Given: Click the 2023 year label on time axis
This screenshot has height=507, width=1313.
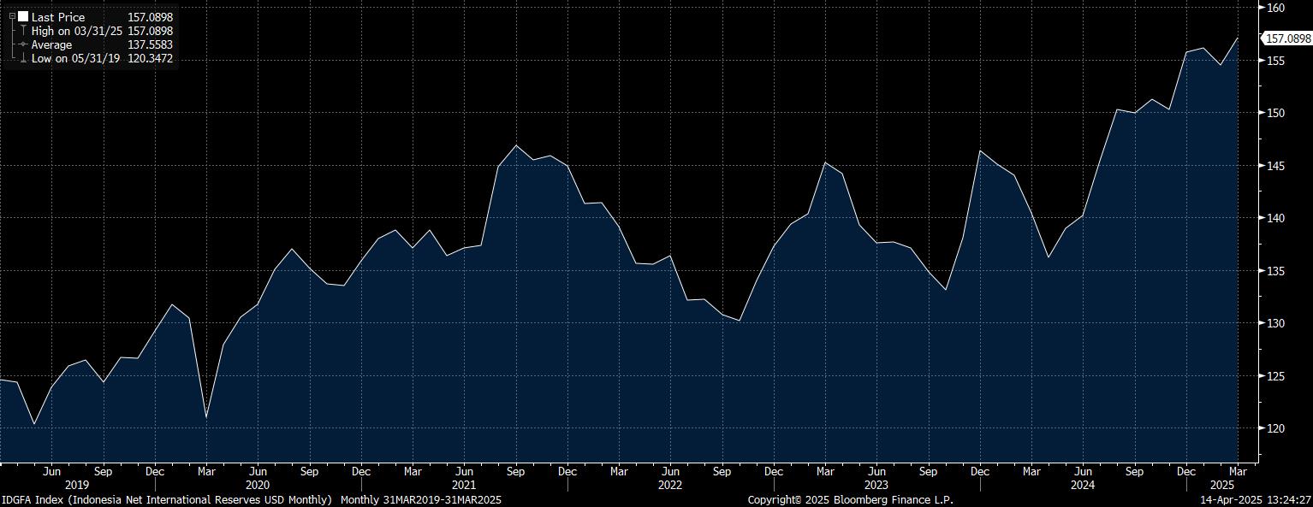Looking at the screenshot, I should tap(876, 484).
